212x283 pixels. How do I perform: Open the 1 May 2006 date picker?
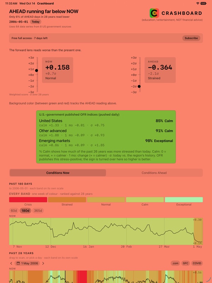(x=27, y=263)
